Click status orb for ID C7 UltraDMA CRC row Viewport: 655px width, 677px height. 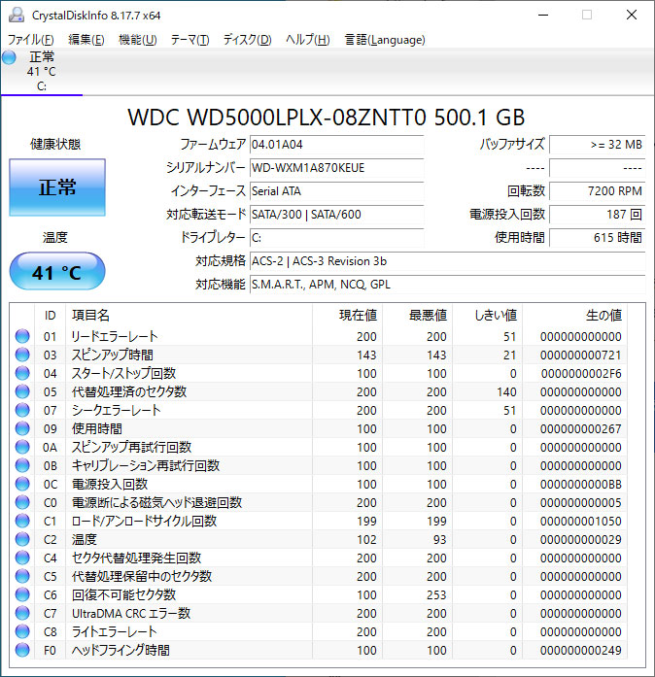22,613
